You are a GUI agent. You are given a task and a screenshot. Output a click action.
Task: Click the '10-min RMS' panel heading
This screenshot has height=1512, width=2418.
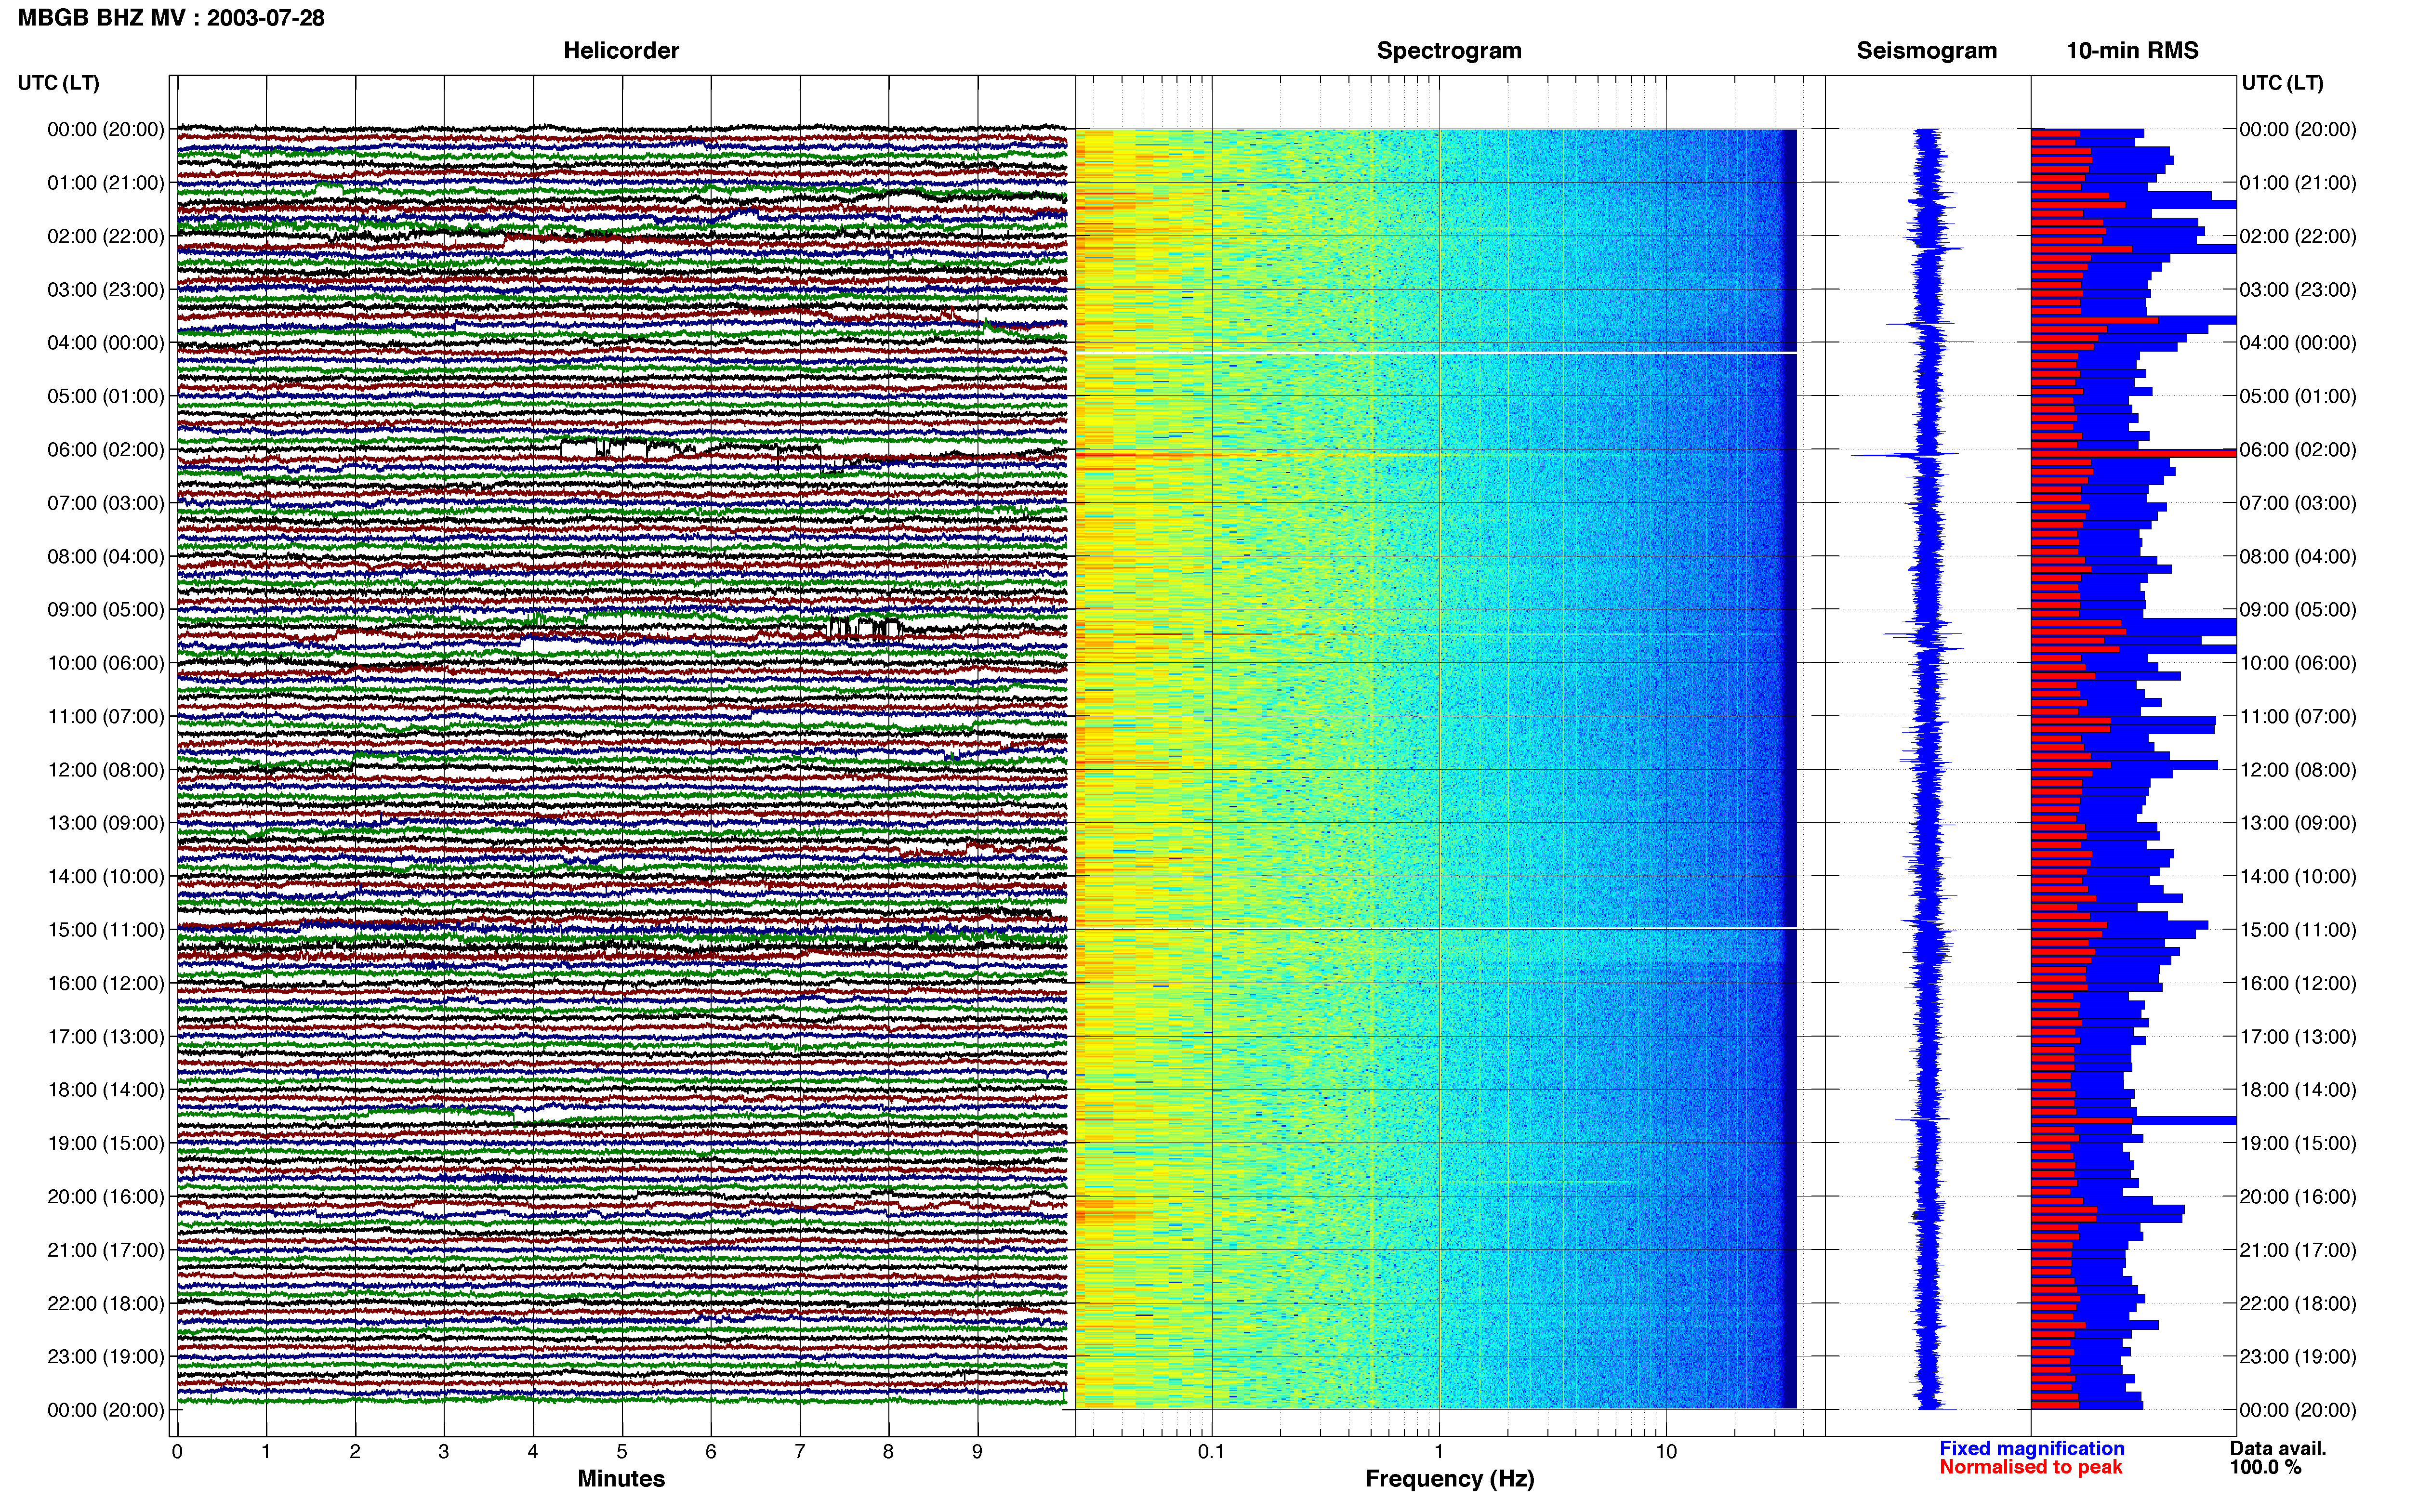(x=2132, y=51)
